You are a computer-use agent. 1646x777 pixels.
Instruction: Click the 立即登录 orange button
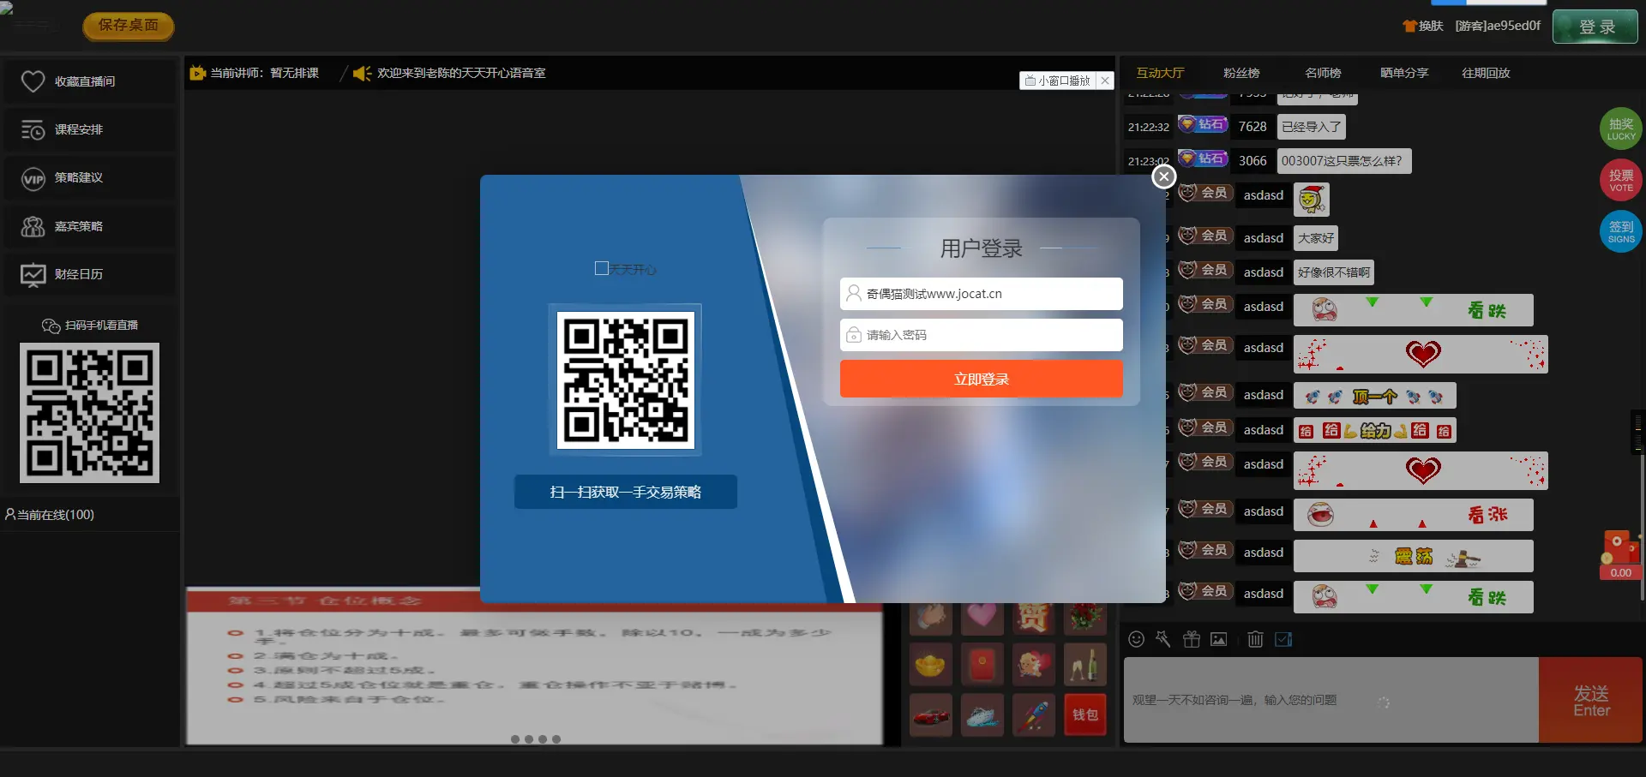982,379
